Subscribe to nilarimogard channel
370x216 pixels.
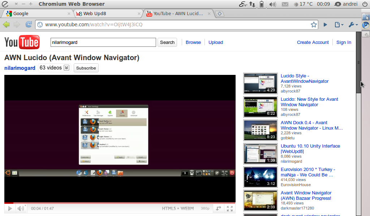(86, 68)
